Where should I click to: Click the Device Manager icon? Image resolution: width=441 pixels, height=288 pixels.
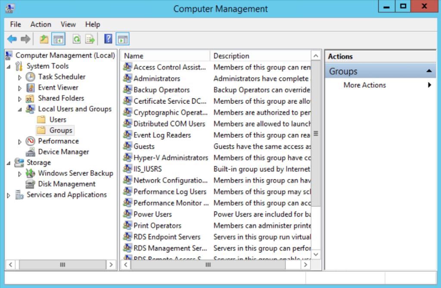pos(31,152)
